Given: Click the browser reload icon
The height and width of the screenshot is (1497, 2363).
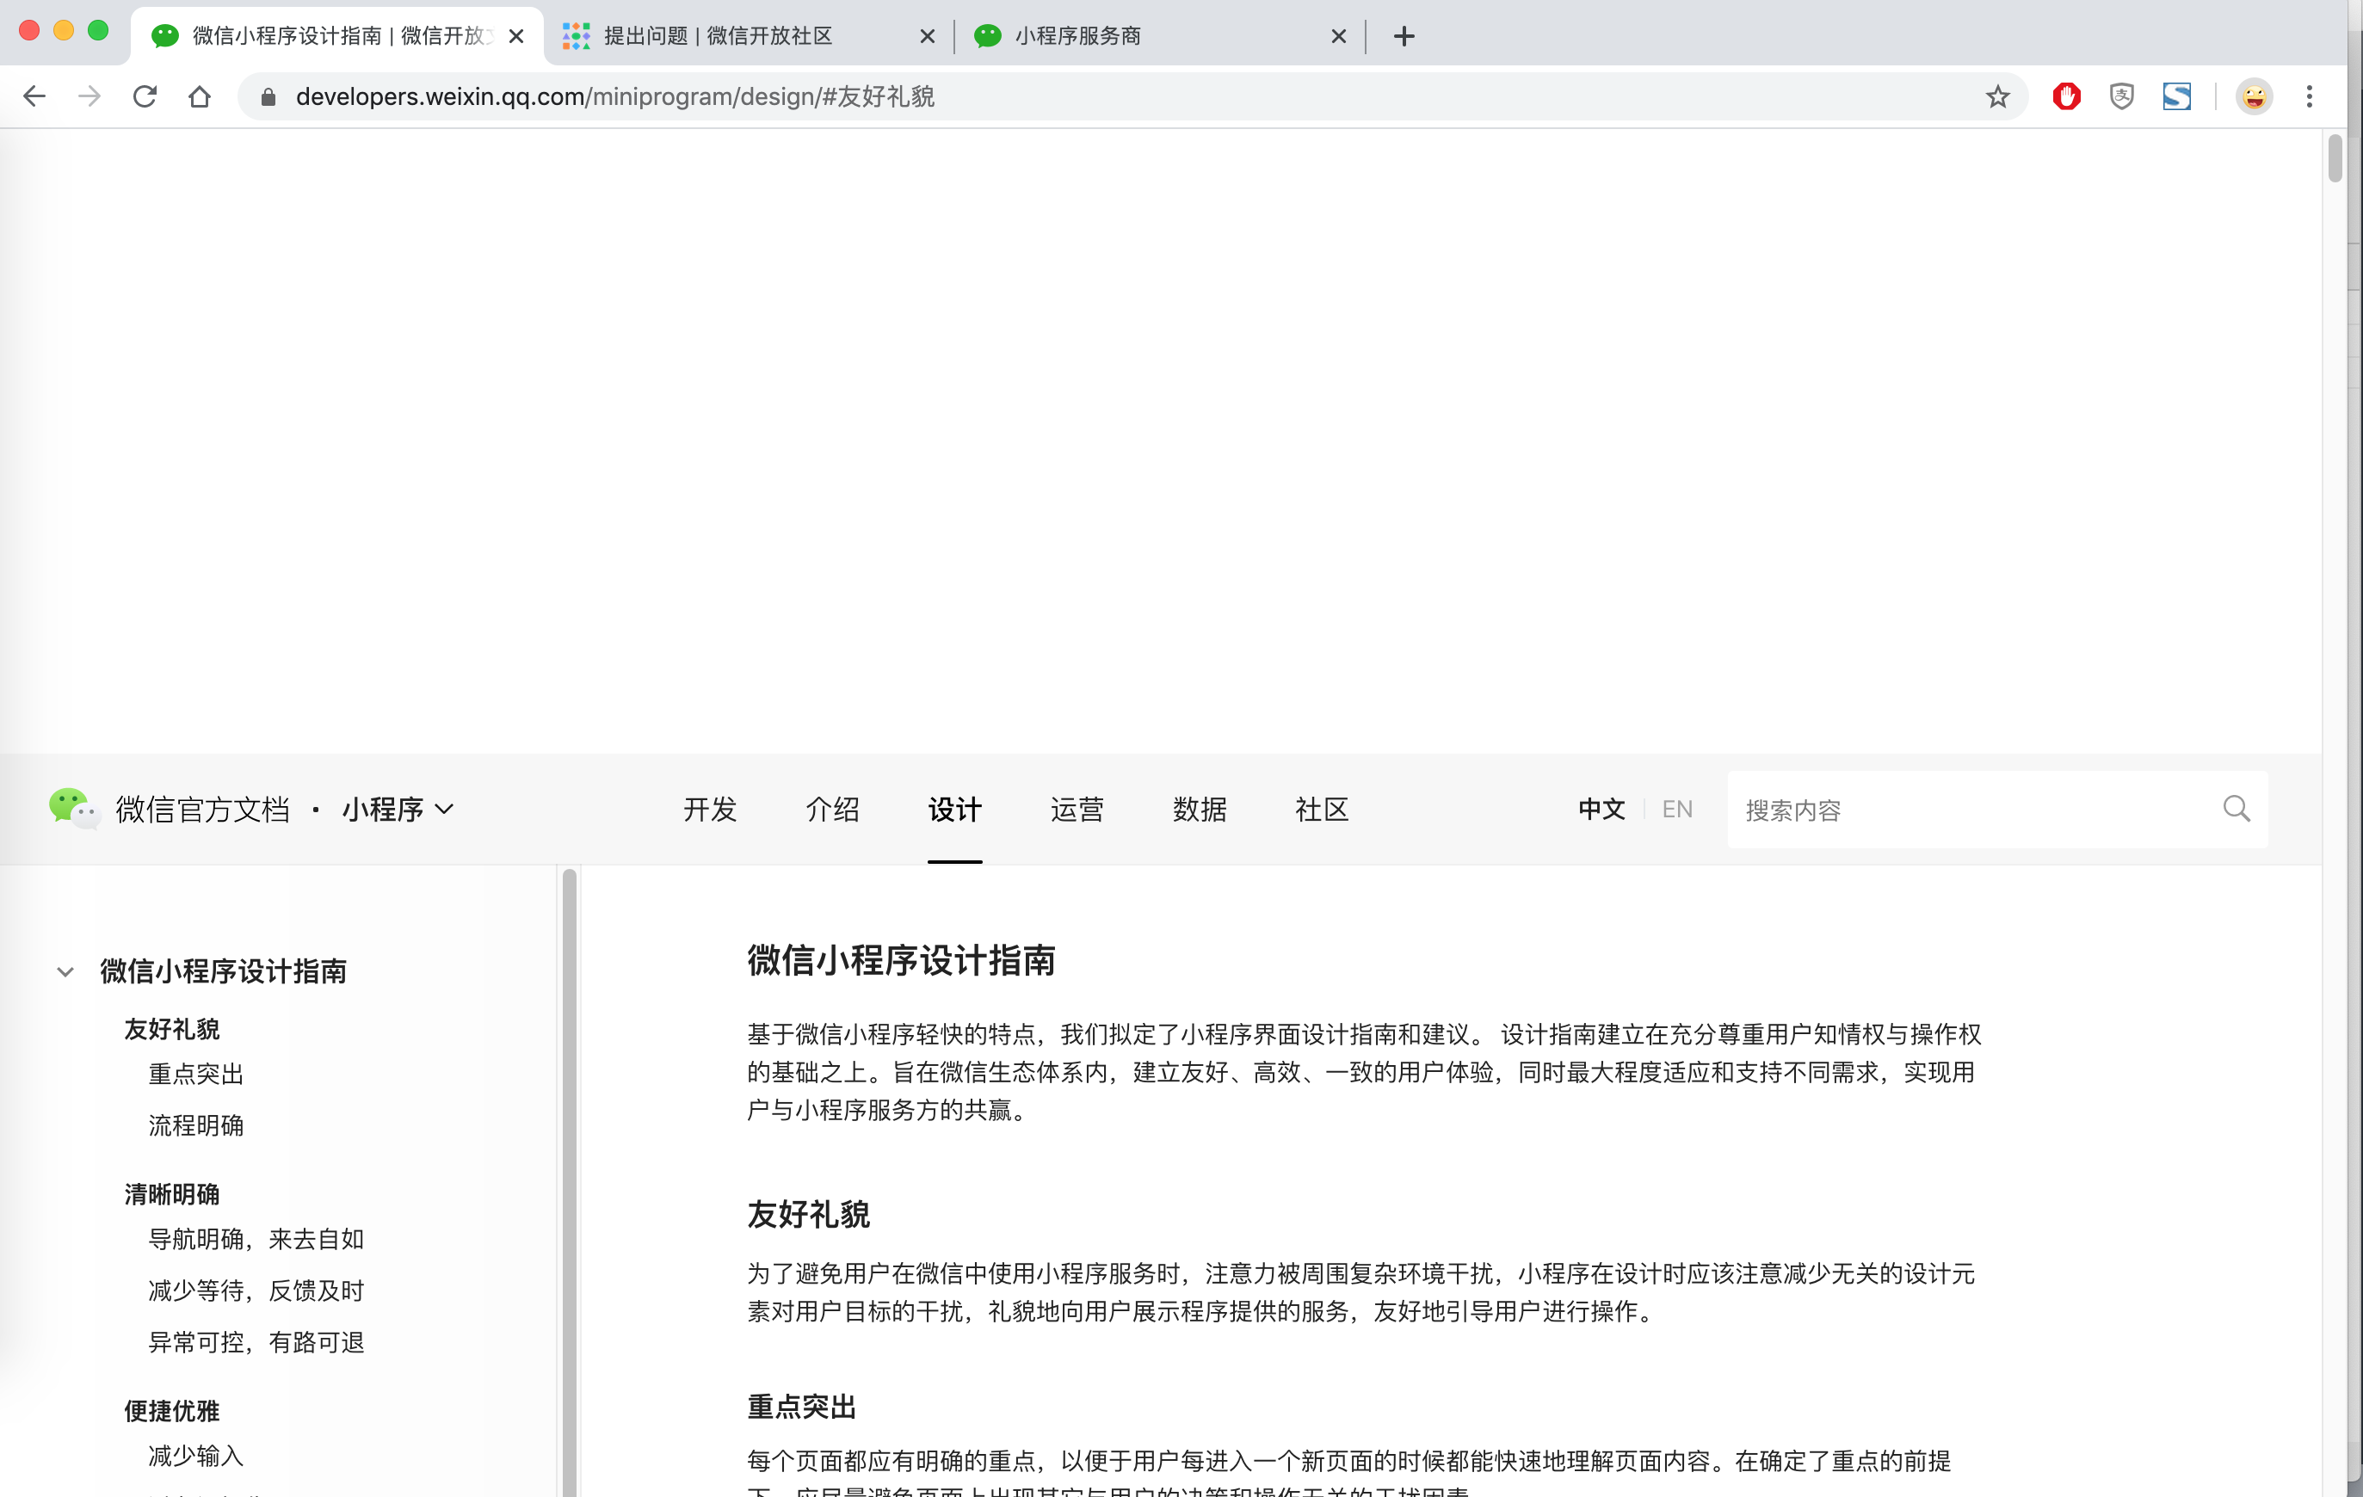Looking at the screenshot, I should click(145, 96).
